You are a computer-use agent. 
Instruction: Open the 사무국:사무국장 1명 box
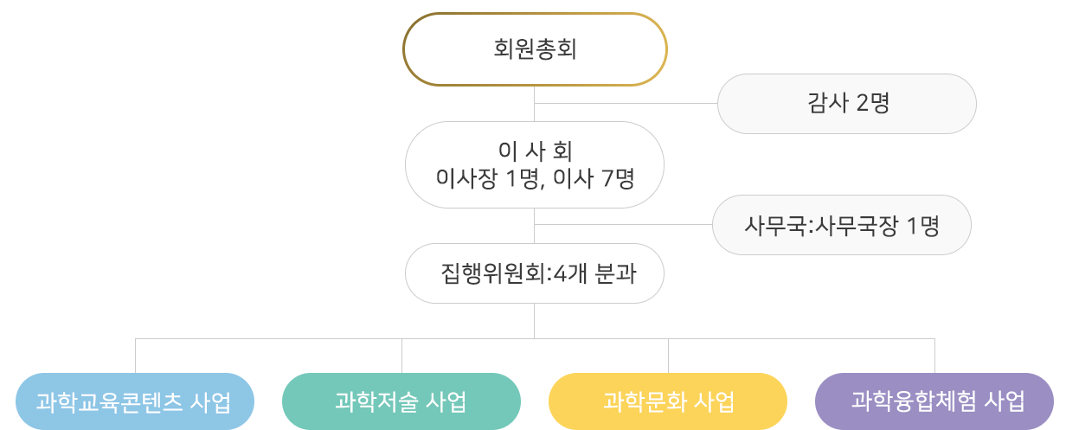pyautogui.click(x=842, y=225)
